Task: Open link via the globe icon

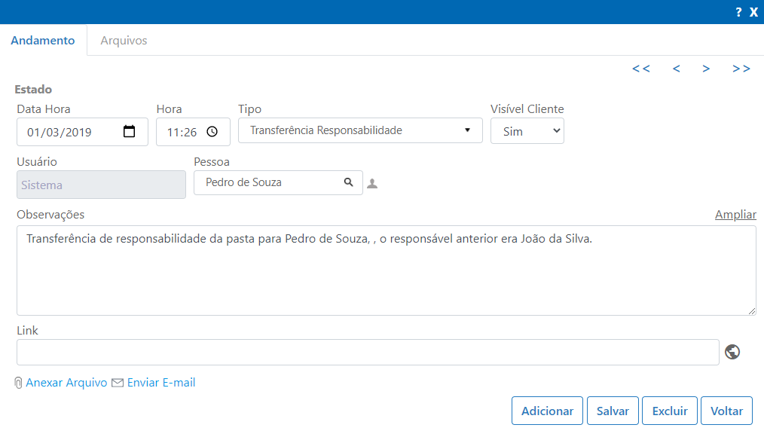Action: click(x=732, y=352)
